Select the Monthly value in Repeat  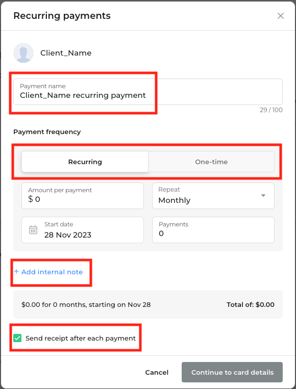coord(175,200)
